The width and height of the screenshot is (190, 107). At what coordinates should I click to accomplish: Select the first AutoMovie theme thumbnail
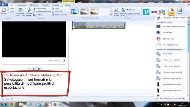[x=74, y=12]
